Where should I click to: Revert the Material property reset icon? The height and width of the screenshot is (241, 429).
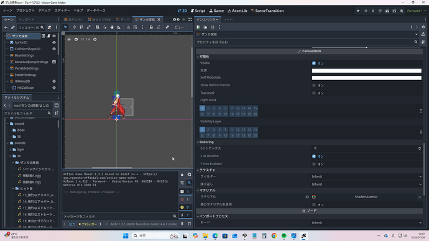(x=307, y=197)
